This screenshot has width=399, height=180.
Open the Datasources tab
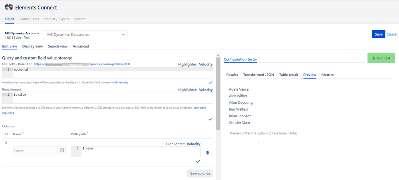29,19
